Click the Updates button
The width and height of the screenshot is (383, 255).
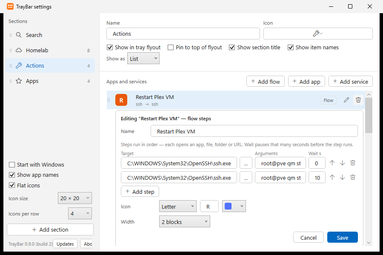tap(65, 244)
